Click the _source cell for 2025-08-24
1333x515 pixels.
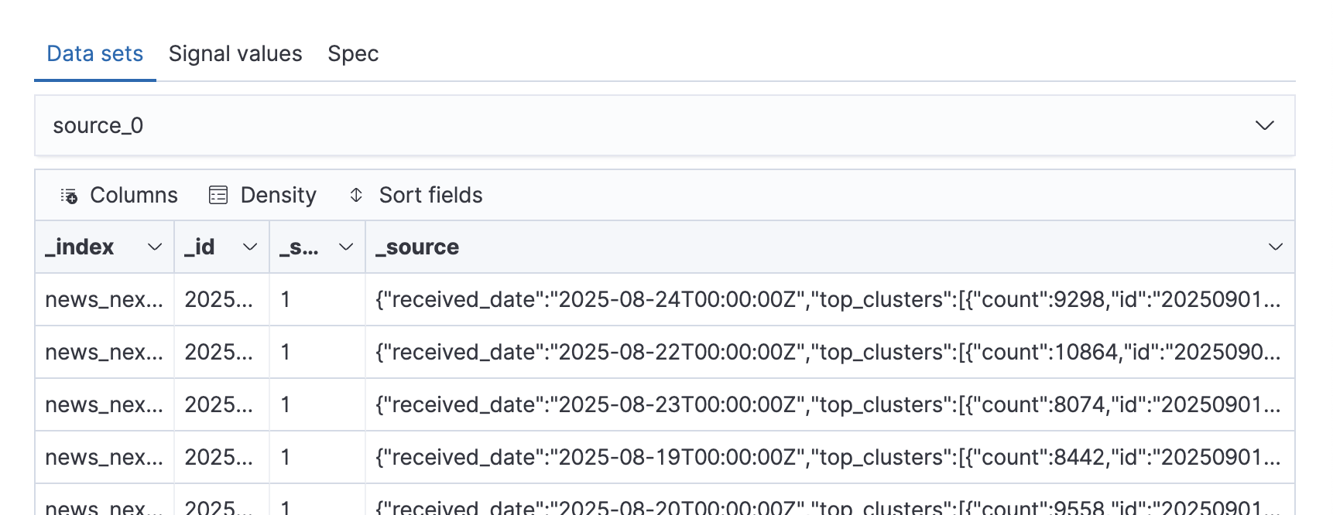pos(828,300)
